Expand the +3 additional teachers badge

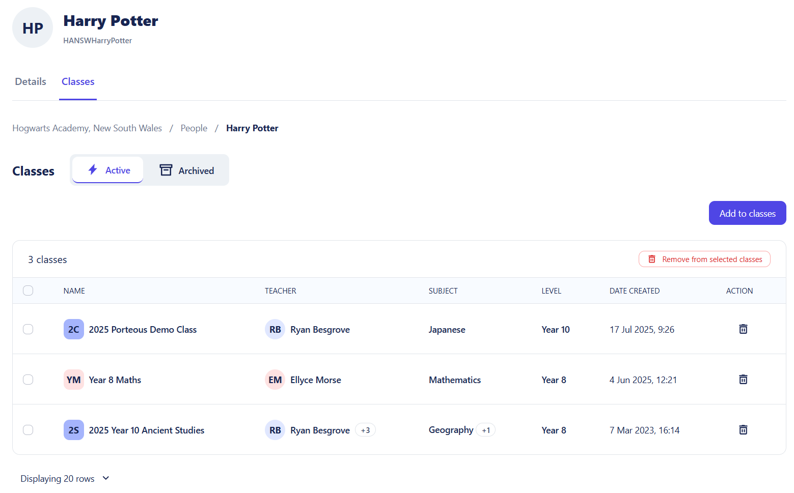(x=365, y=430)
